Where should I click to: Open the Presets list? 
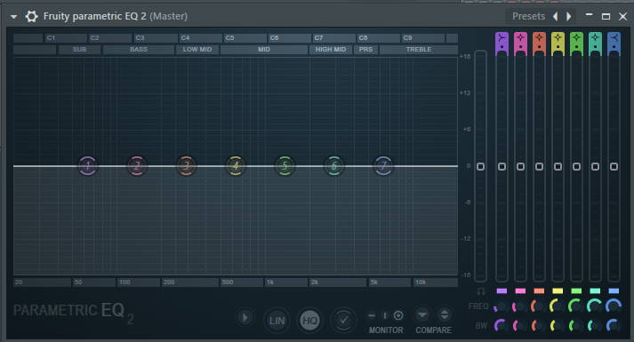click(528, 16)
